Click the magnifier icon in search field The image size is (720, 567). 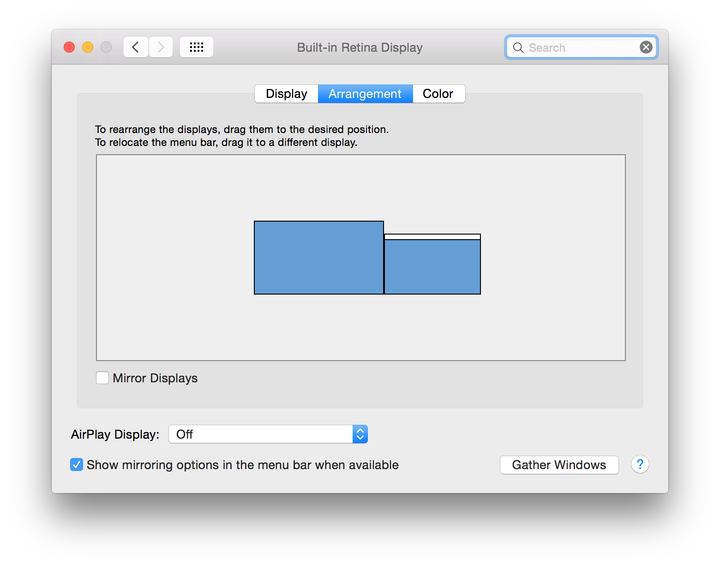pos(518,47)
